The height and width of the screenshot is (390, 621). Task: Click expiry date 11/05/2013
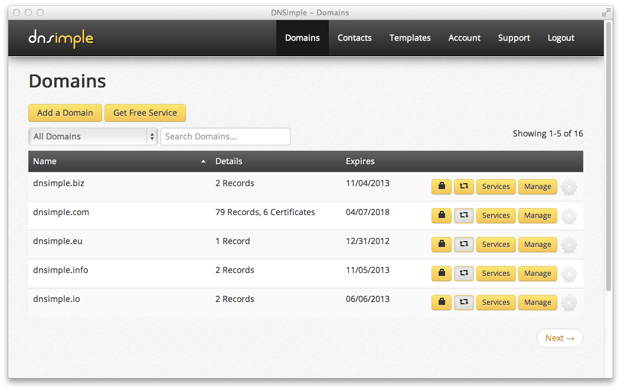[368, 270]
